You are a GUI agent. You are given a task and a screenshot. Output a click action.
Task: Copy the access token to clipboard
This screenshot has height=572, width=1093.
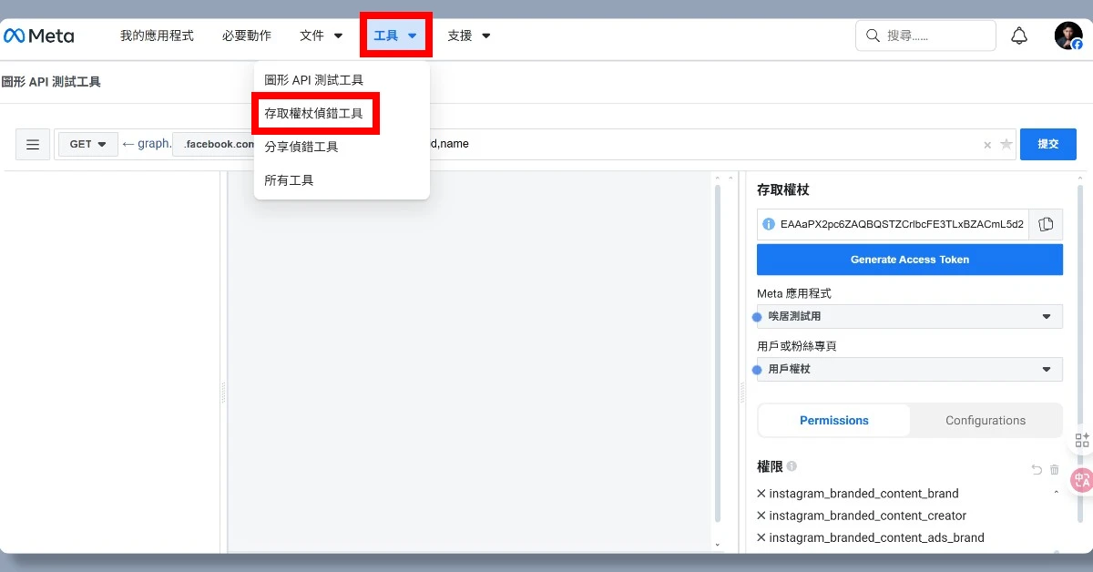(x=1046, y=224)
